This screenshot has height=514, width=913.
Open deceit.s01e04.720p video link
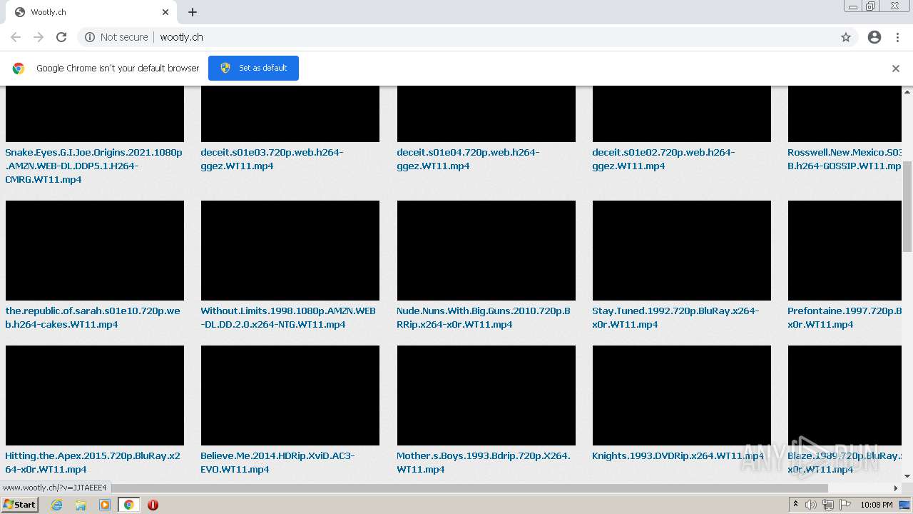coord(468,159)
